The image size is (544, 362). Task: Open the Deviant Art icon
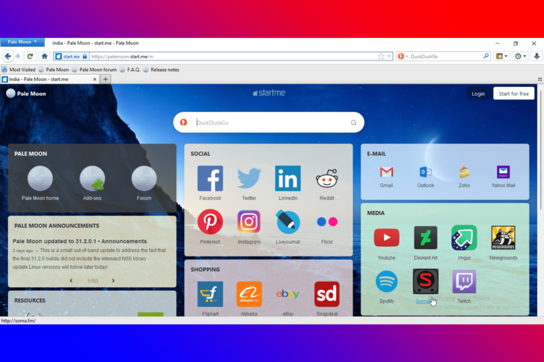tap(425, 237)
